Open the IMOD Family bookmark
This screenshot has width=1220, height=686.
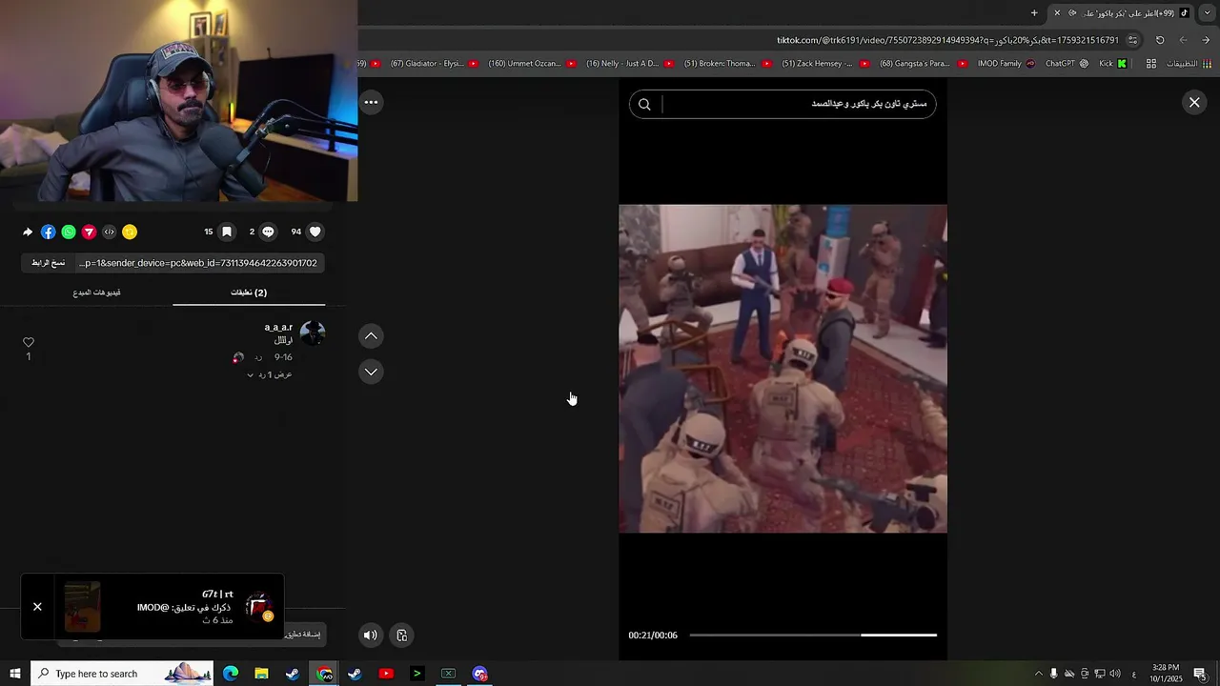tap(1006, 64)
